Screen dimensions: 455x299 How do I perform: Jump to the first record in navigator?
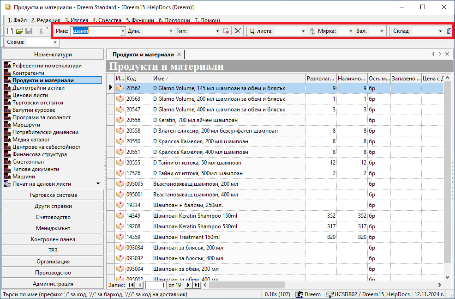click(131, 285)
